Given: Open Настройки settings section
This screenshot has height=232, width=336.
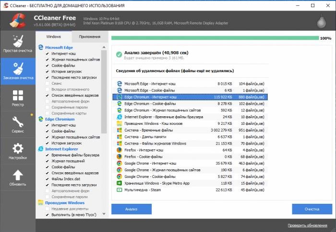Looking at the screenshot, I should (18, 151).
